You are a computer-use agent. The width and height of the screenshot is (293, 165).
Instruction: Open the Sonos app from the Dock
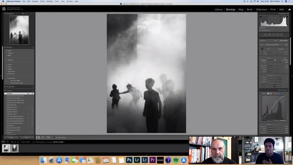160,160
